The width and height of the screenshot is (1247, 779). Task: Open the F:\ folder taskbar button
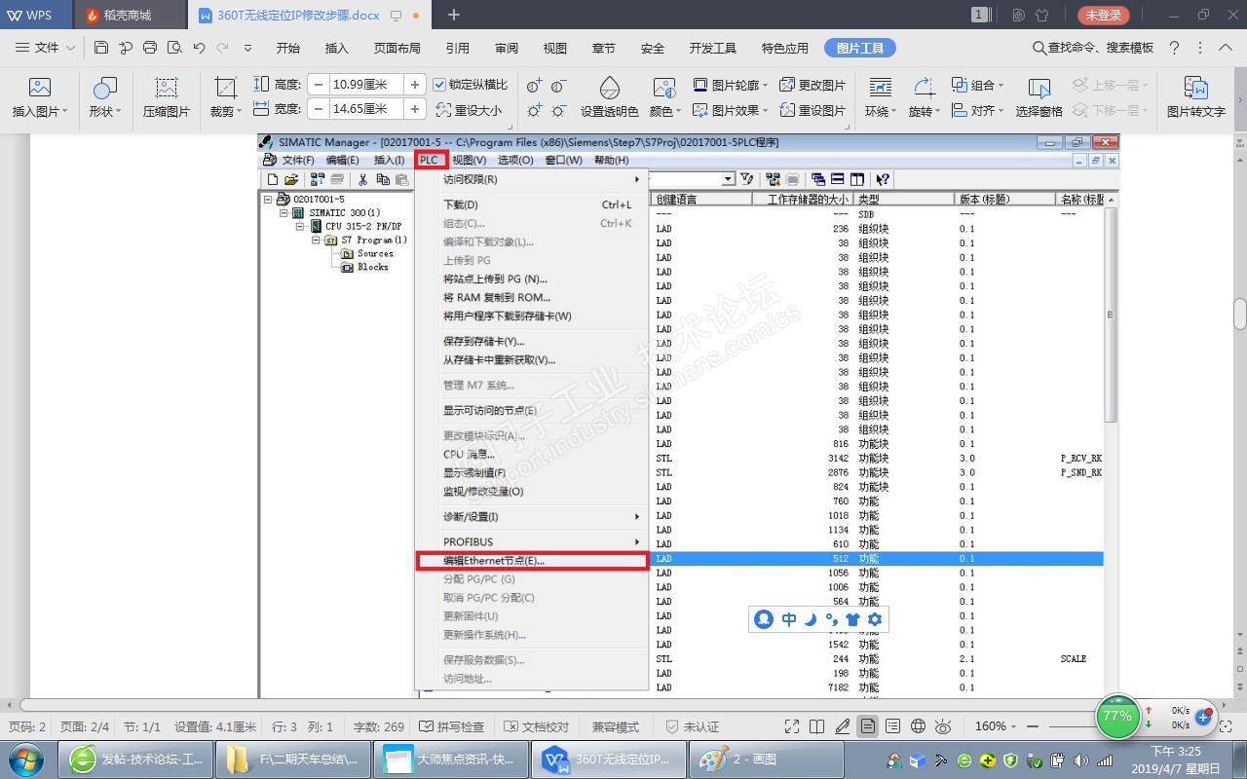pos(293,760)
